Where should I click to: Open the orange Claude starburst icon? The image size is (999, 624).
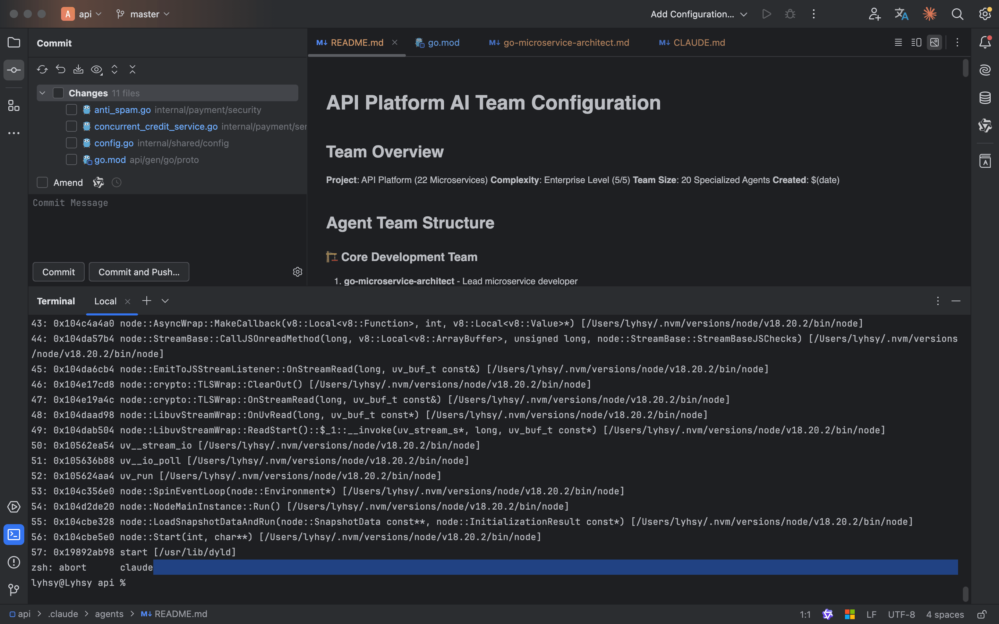click(930, 14)
